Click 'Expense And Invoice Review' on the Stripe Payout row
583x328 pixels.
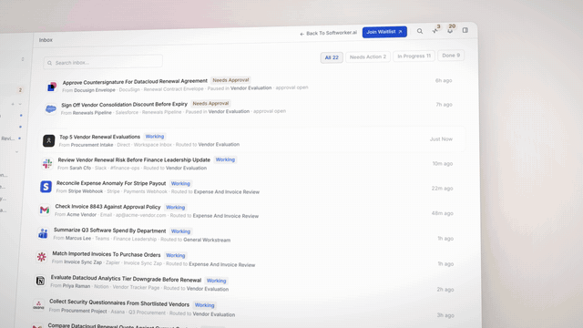pos(227,192)
